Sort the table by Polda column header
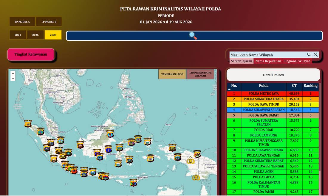 (264, 87)
